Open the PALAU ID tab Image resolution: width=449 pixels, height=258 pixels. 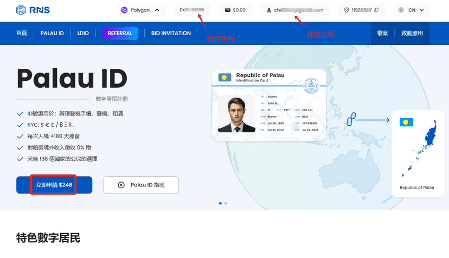tap(52, 33)
